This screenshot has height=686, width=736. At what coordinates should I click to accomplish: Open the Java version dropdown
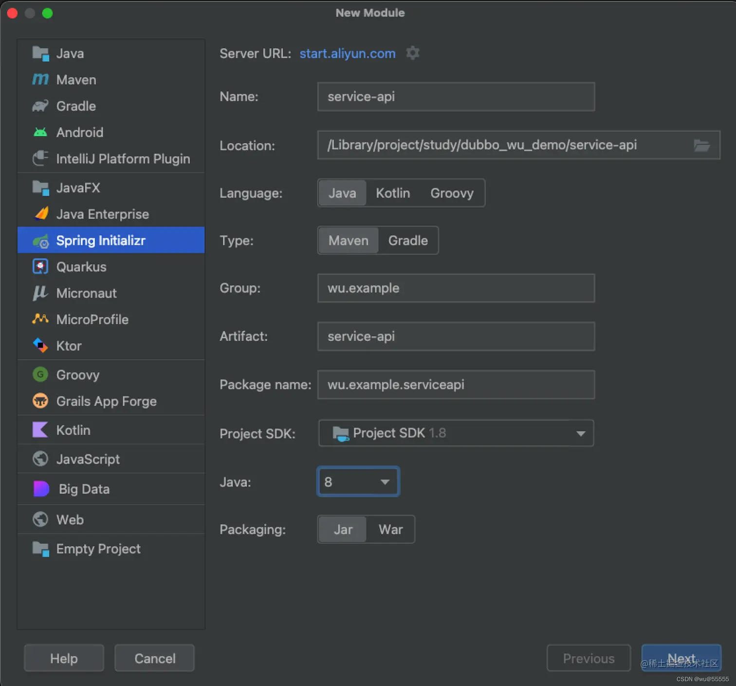[358, 482]
